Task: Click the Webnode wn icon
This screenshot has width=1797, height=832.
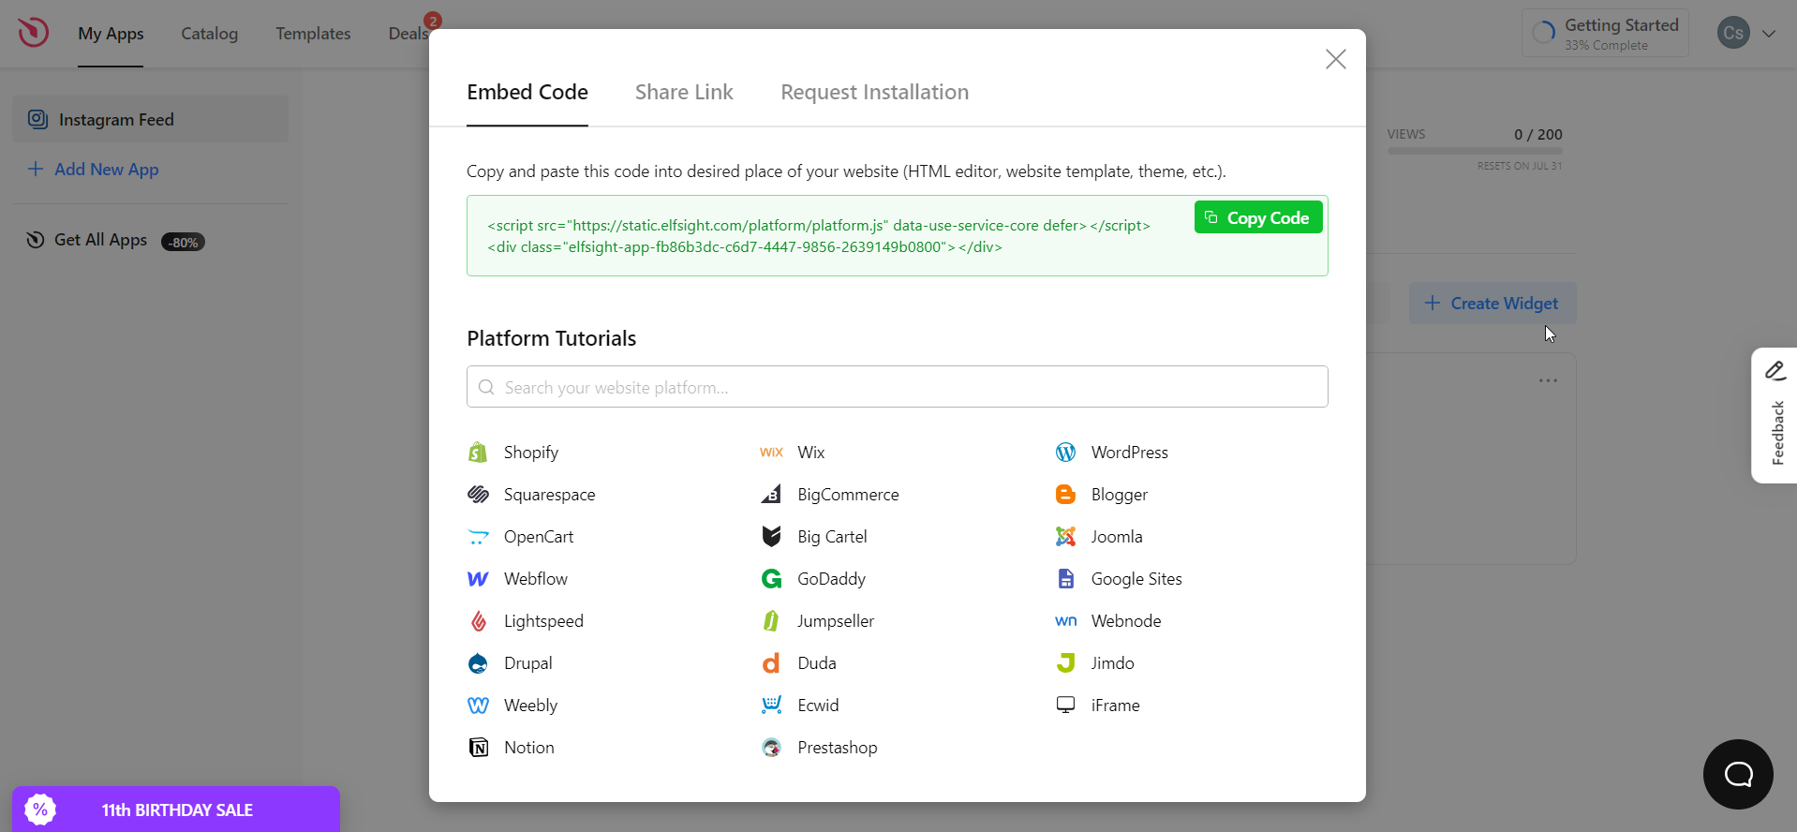Action: (x=1065, y=620)
